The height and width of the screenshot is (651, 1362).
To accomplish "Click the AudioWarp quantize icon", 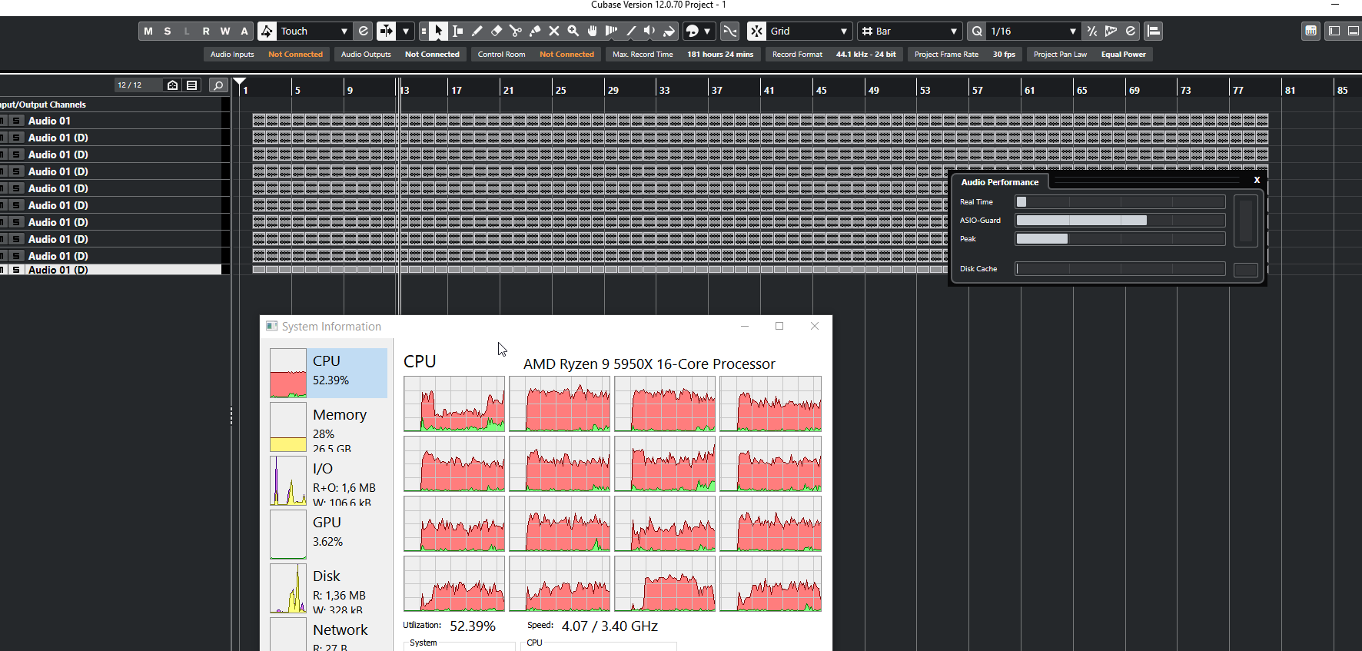I will tap(1111, 31).
